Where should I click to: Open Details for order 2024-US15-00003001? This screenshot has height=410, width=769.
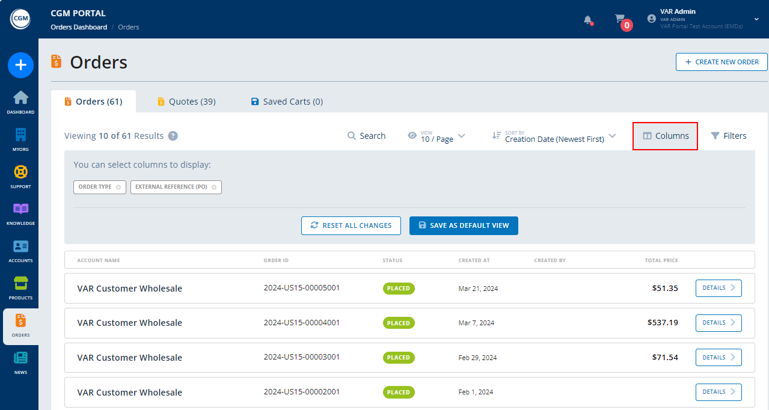pos(718,357)
